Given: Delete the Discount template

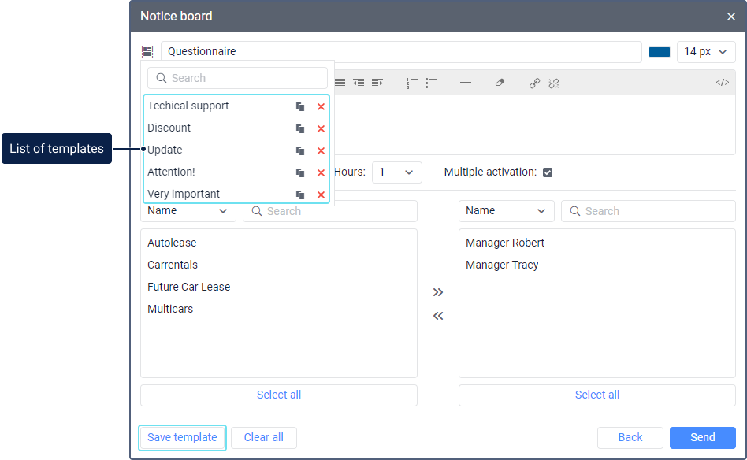Looking at the screenshot, I should point(321,128).
